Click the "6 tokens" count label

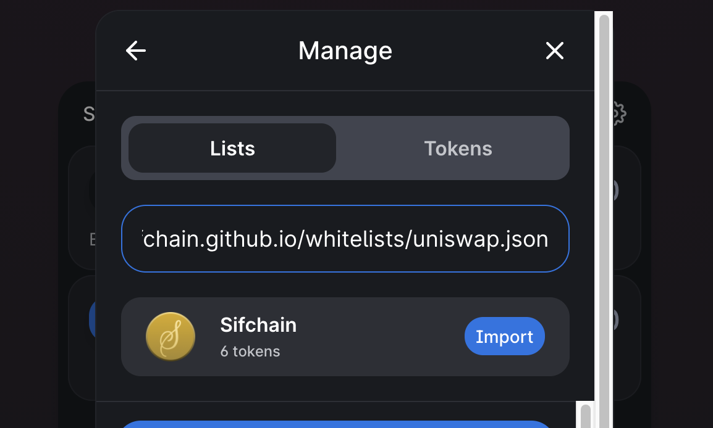(250, 352)
